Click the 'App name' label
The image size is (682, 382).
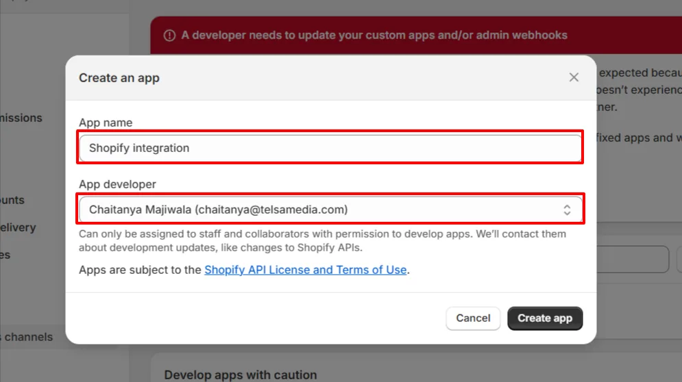point(106,123)
